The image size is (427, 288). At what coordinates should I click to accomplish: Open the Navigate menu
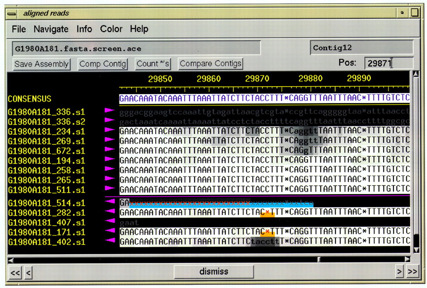(51, 29)
